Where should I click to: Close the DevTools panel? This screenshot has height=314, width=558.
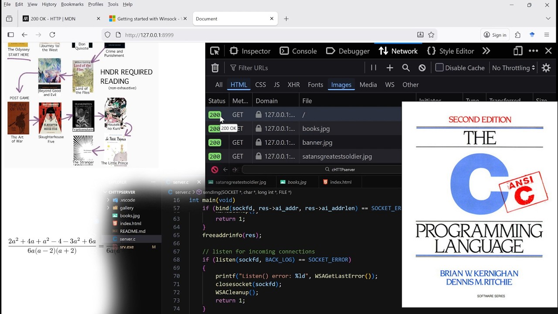click(x=548, y=51)
